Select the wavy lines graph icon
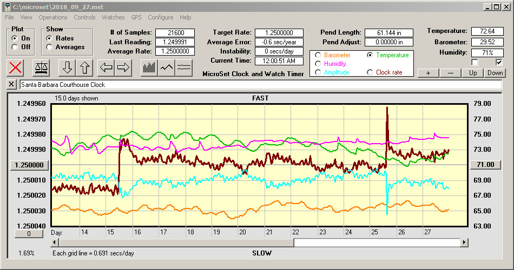514x270 pixels. point(184,67)
